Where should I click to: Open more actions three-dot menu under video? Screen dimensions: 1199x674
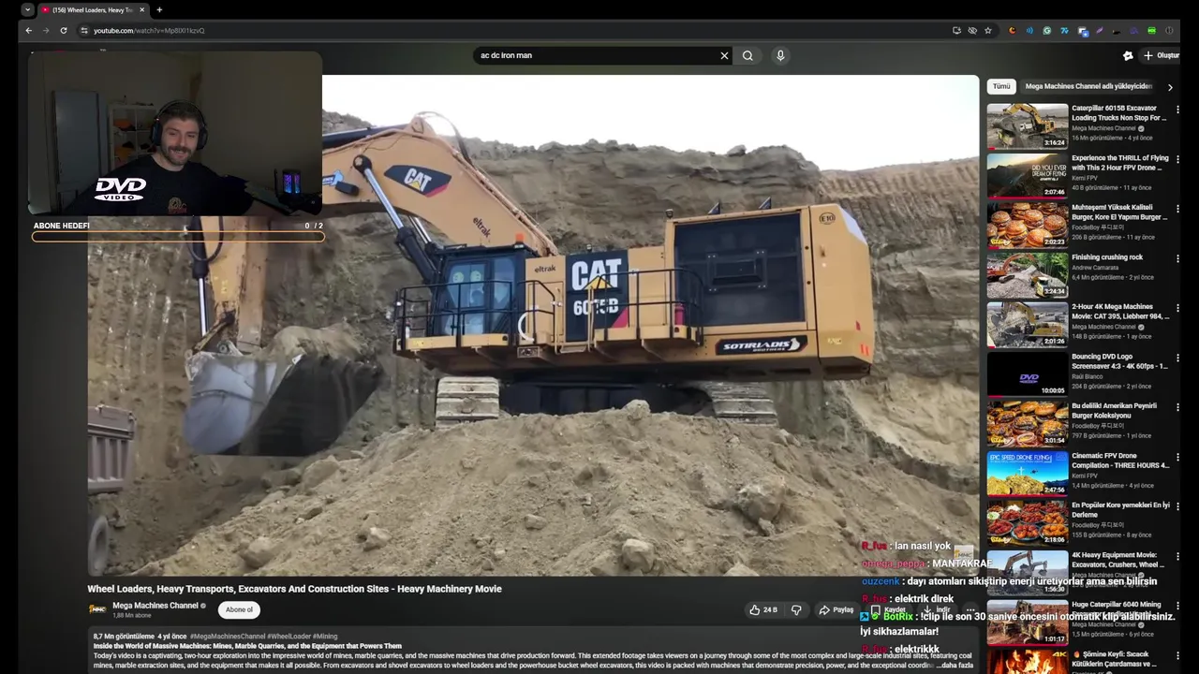click(x=970, y=609)
